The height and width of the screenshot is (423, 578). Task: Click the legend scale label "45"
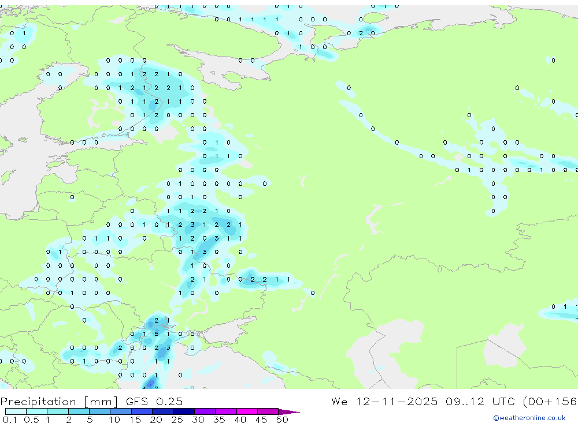[x=261, y=420]
